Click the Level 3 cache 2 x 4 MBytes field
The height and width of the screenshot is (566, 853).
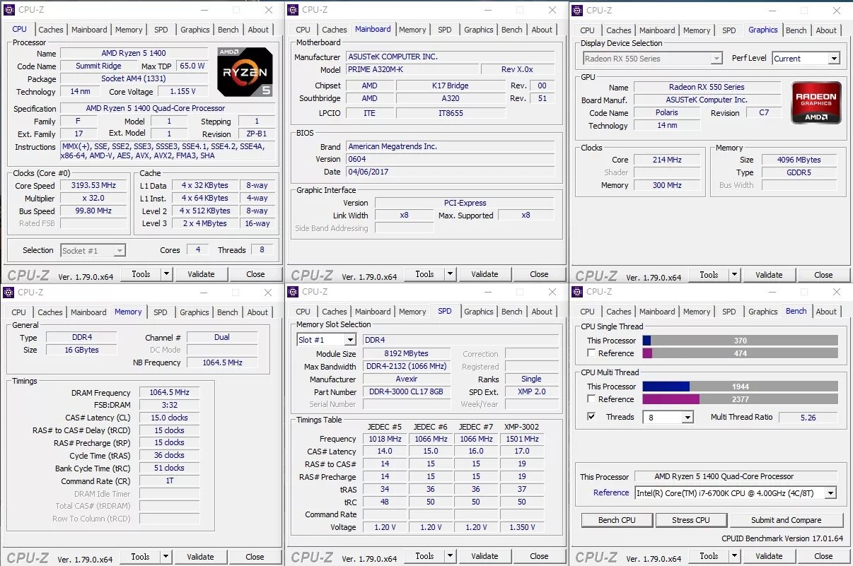click(x=204, y=223)
